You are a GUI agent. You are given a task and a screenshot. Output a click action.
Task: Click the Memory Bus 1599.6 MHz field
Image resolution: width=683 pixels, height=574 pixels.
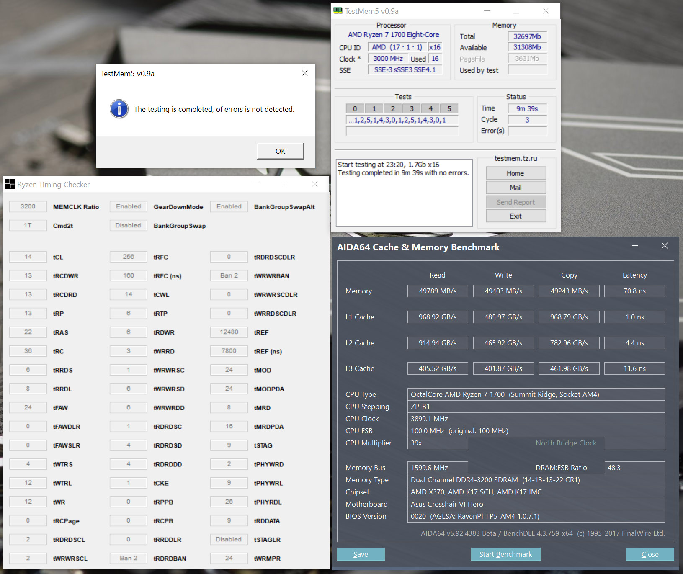(x=438, y=468)
